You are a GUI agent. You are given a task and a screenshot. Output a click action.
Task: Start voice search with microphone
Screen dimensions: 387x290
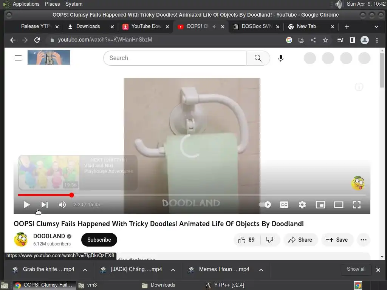(281, 58)
